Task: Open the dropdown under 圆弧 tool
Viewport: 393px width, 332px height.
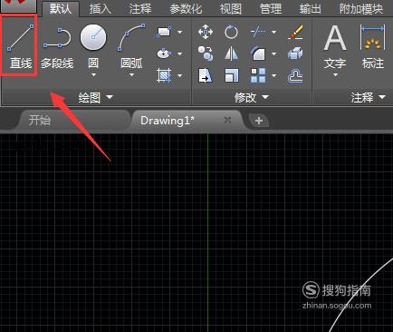Action: click(131, 74)
